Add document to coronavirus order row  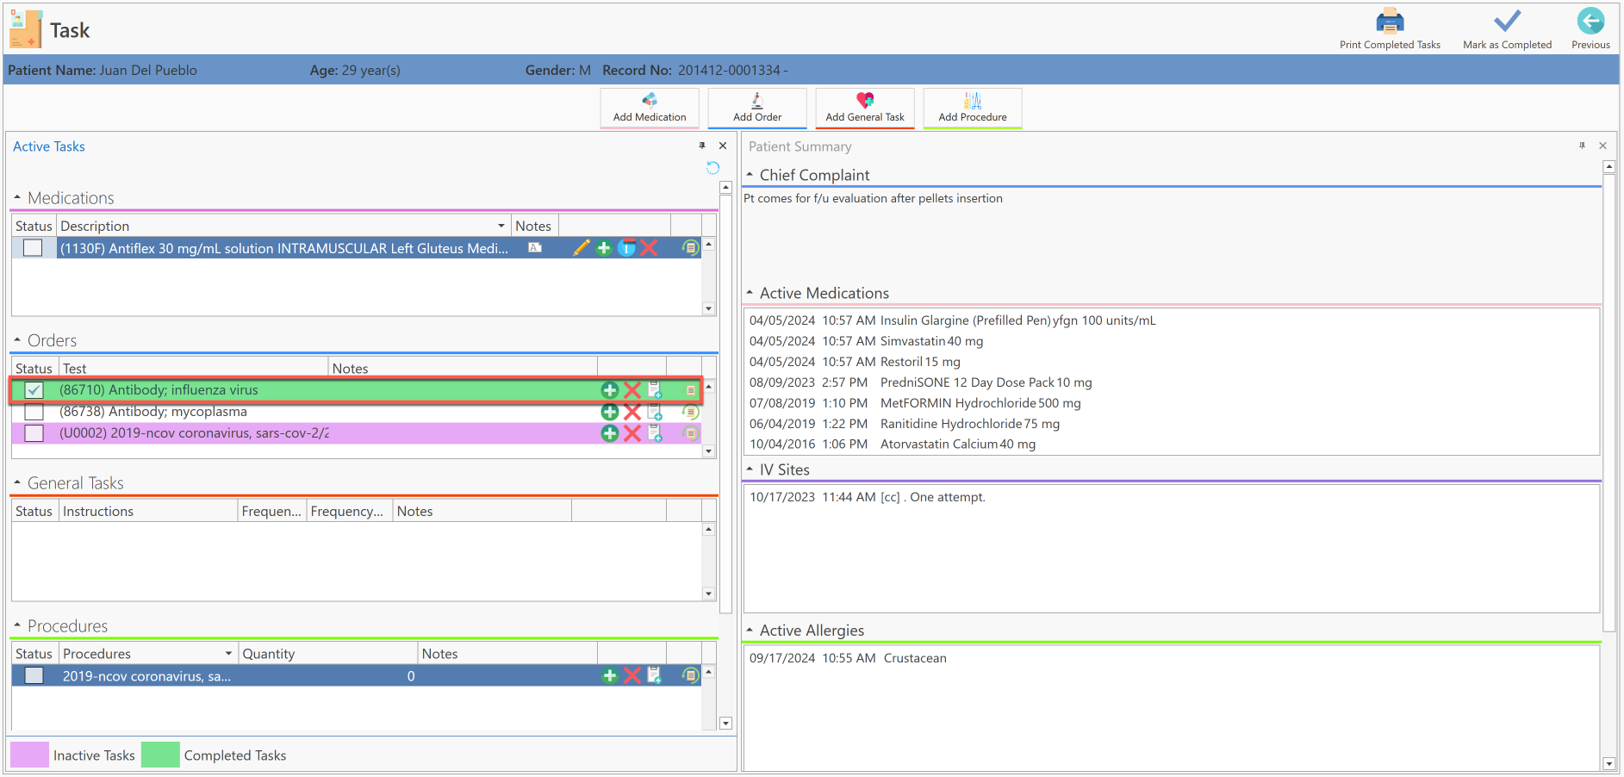point(655,433)
